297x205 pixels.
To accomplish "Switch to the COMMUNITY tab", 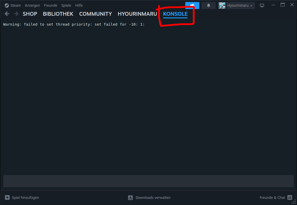I will [95, 14].
